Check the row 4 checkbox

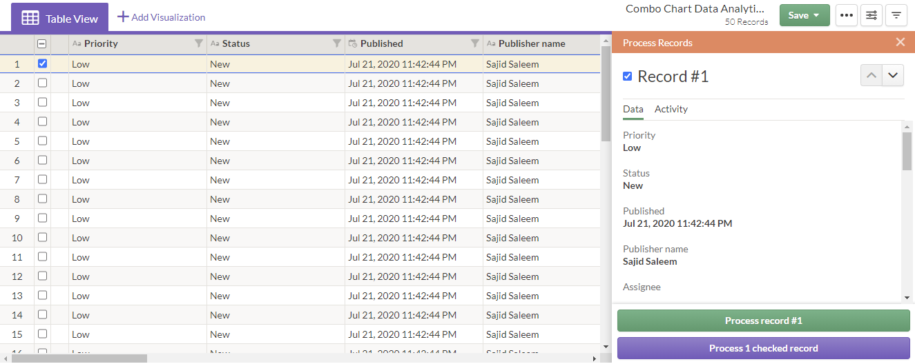tap(42, 121)
